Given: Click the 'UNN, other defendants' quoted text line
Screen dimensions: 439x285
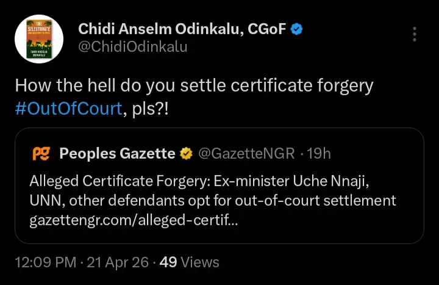Looking at the screenshot, I should tap(213, 201).
